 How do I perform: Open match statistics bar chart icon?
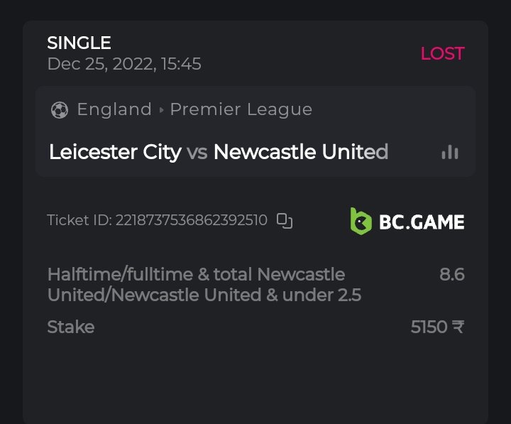450,152
